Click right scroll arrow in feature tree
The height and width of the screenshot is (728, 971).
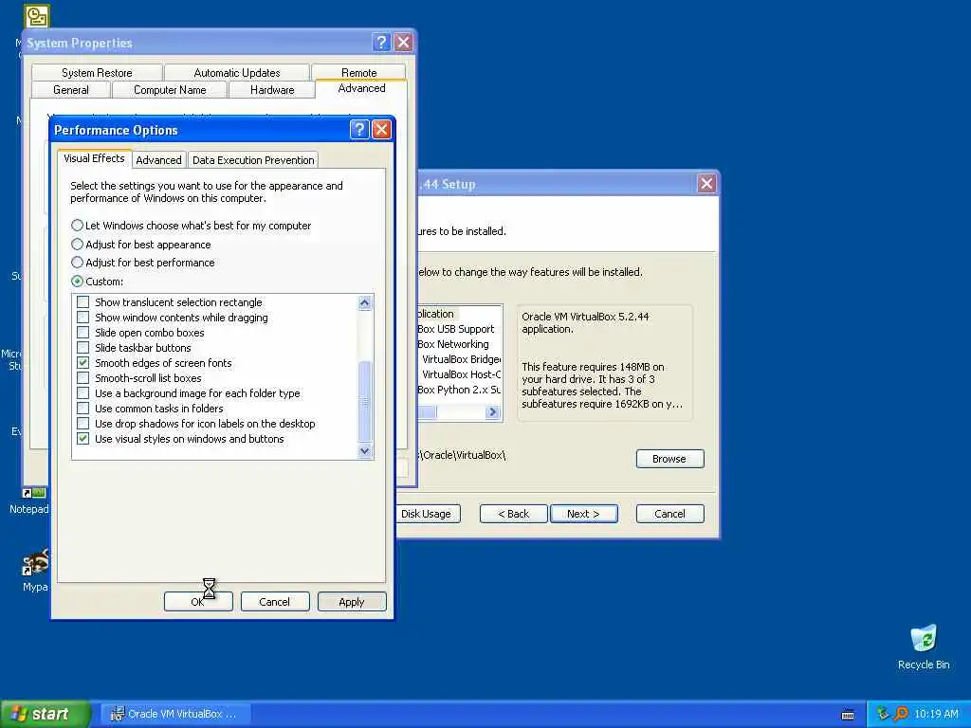492,411
